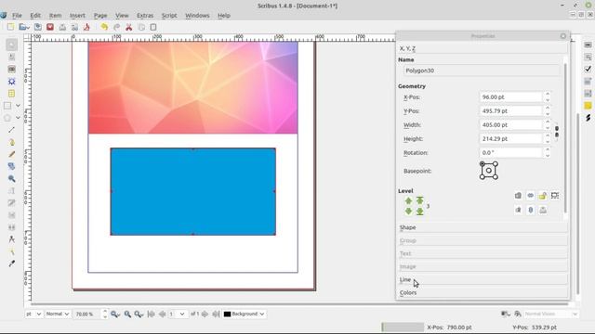
Task: Open the Edit menu
Action: pos(35,16)
